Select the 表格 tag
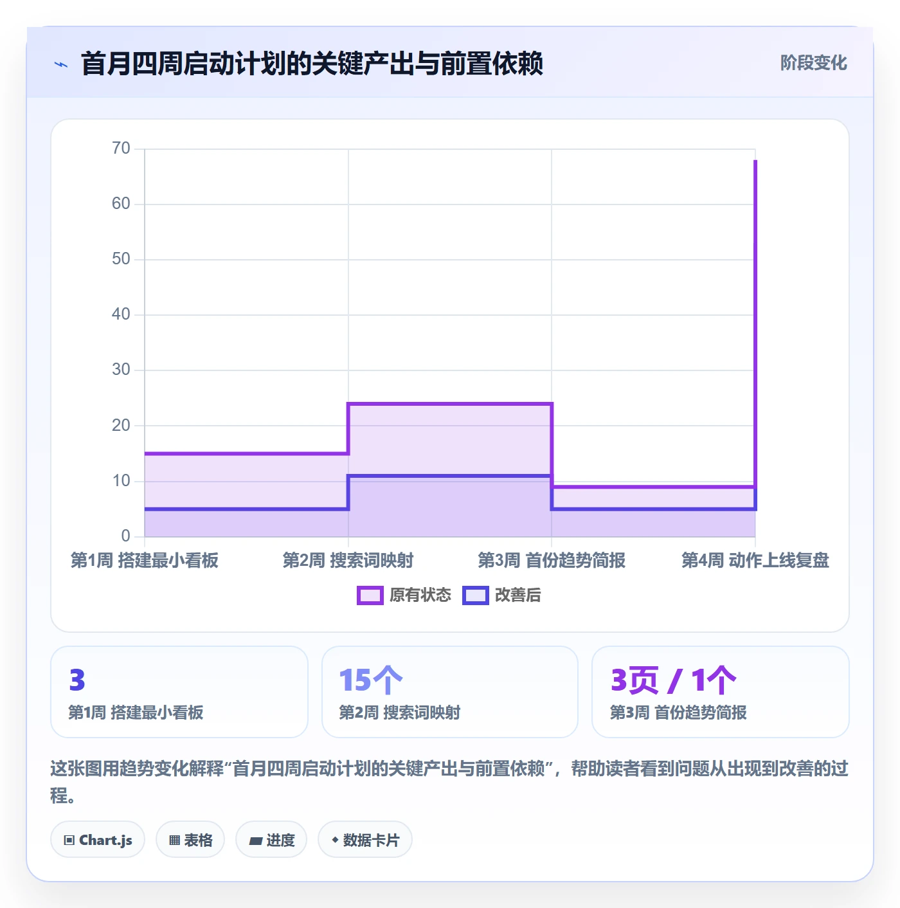Image resolution: width=900 pixels, height=908 pixels. pos(190,840)
